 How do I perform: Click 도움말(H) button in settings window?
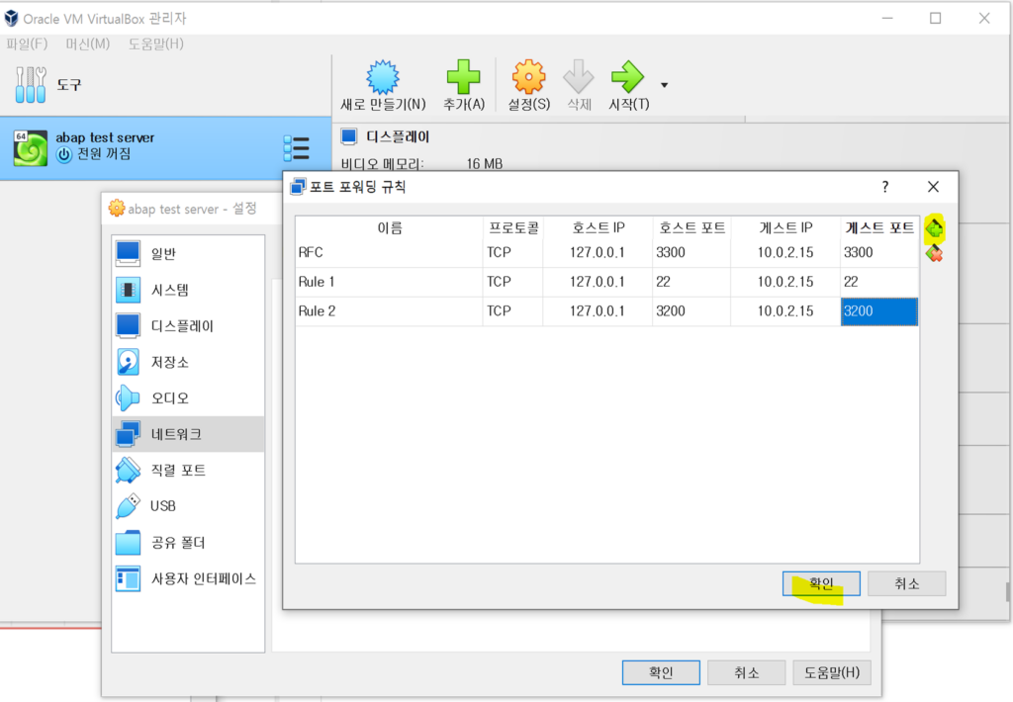pos(831,673)
